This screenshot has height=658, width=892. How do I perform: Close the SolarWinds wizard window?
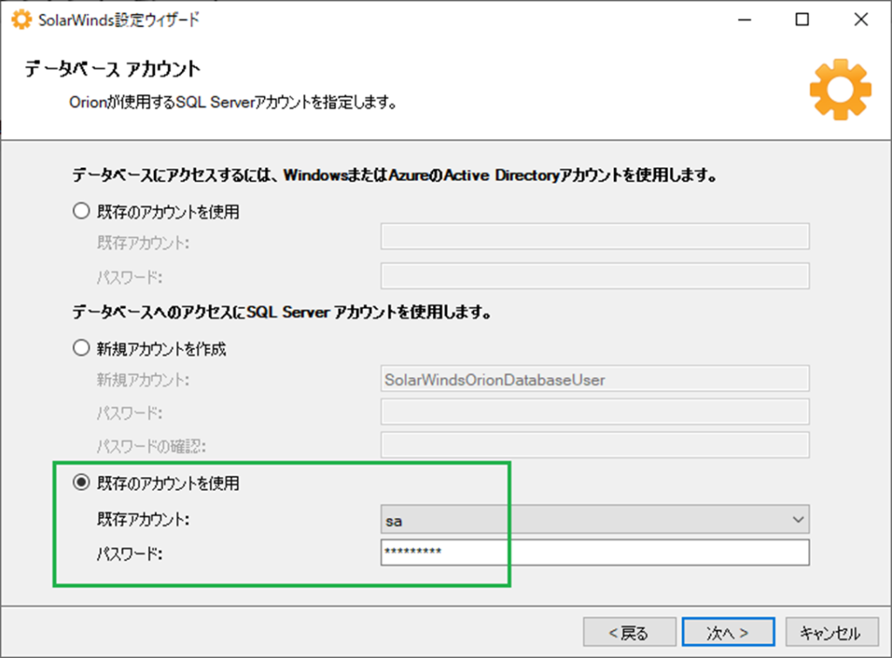tap(862, 20)
